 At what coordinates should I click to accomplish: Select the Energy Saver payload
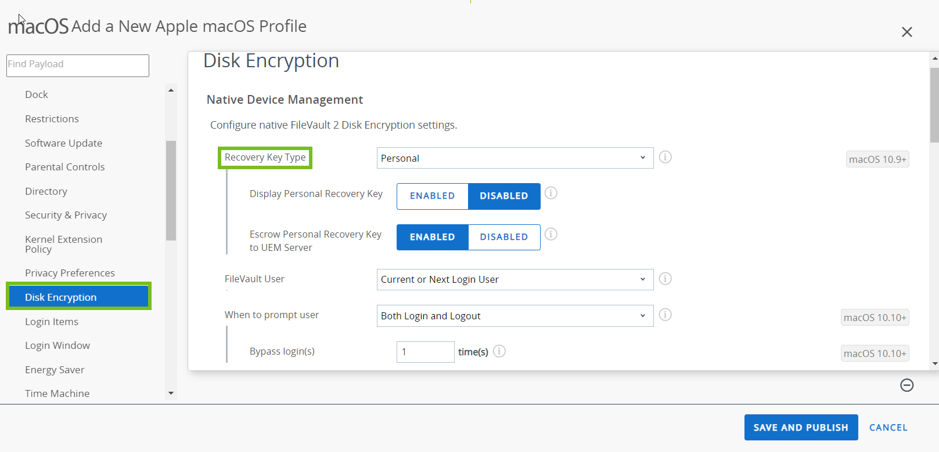pos(55,370)
